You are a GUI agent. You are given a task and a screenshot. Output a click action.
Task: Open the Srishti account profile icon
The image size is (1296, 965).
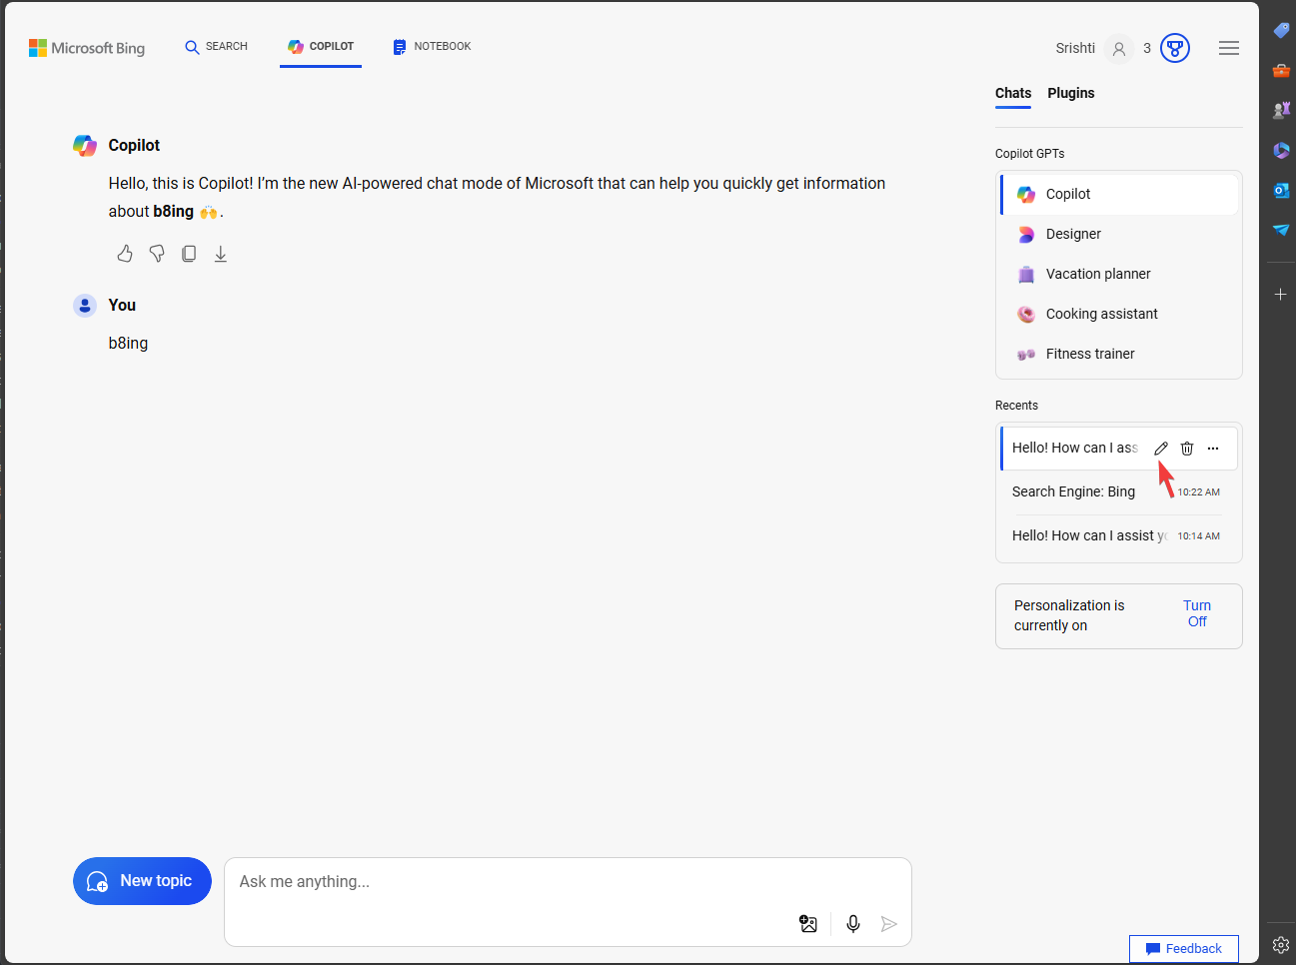coord(1119,48)
